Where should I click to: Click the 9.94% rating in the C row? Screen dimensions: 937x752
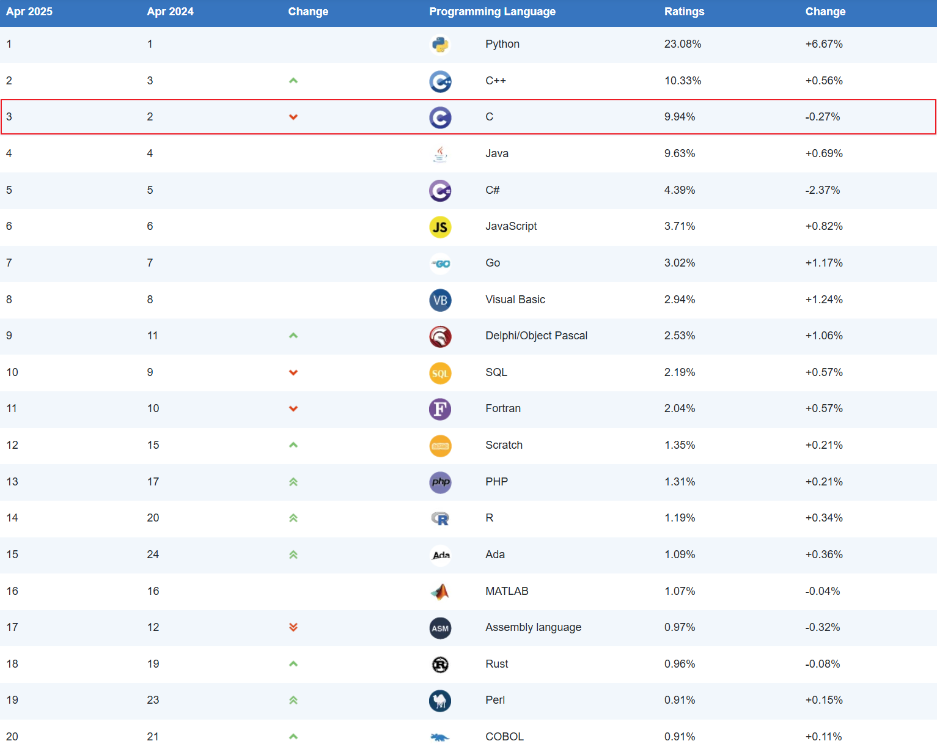680,117
